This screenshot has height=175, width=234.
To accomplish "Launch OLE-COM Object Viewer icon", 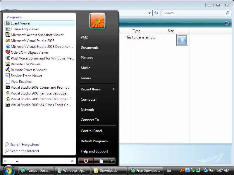I will pyautogui.click(x=8, y=52).
